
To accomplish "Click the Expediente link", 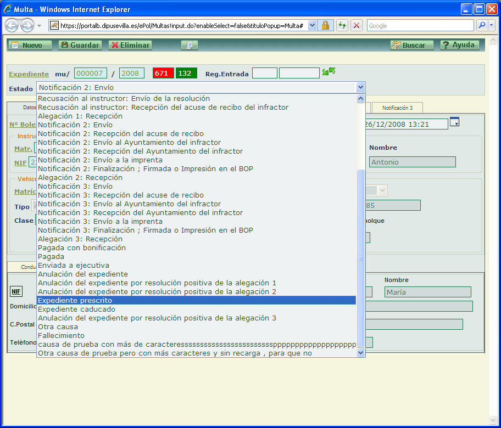I will click(29, 74).
